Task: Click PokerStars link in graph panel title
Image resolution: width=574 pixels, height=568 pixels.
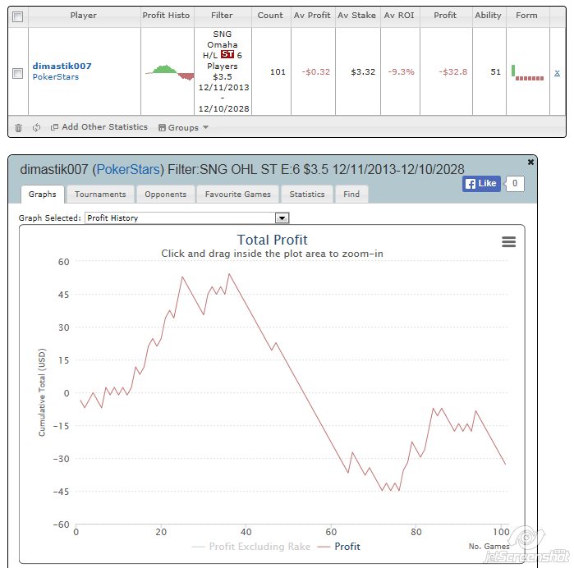Action: pos(128,169)
